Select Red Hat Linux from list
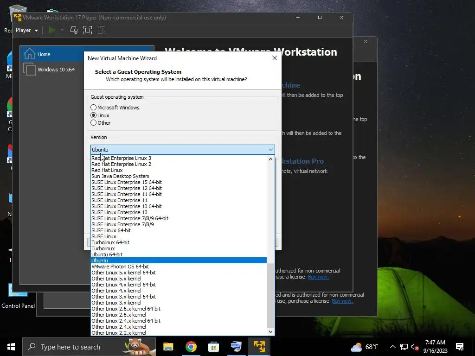This screenshot has width=475, height=356. tap(179, 170)
